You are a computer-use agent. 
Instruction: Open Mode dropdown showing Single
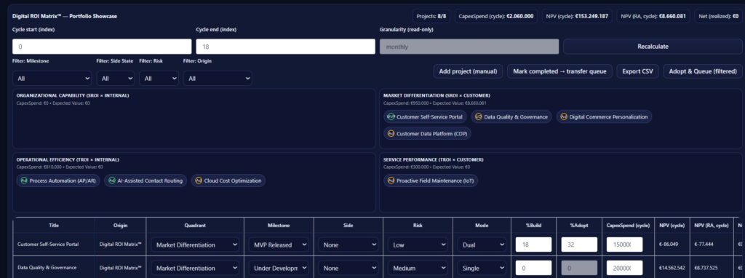(482, 268)
